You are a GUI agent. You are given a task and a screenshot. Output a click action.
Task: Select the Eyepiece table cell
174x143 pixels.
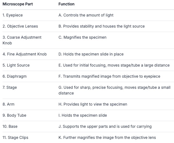tap(13, 15)
